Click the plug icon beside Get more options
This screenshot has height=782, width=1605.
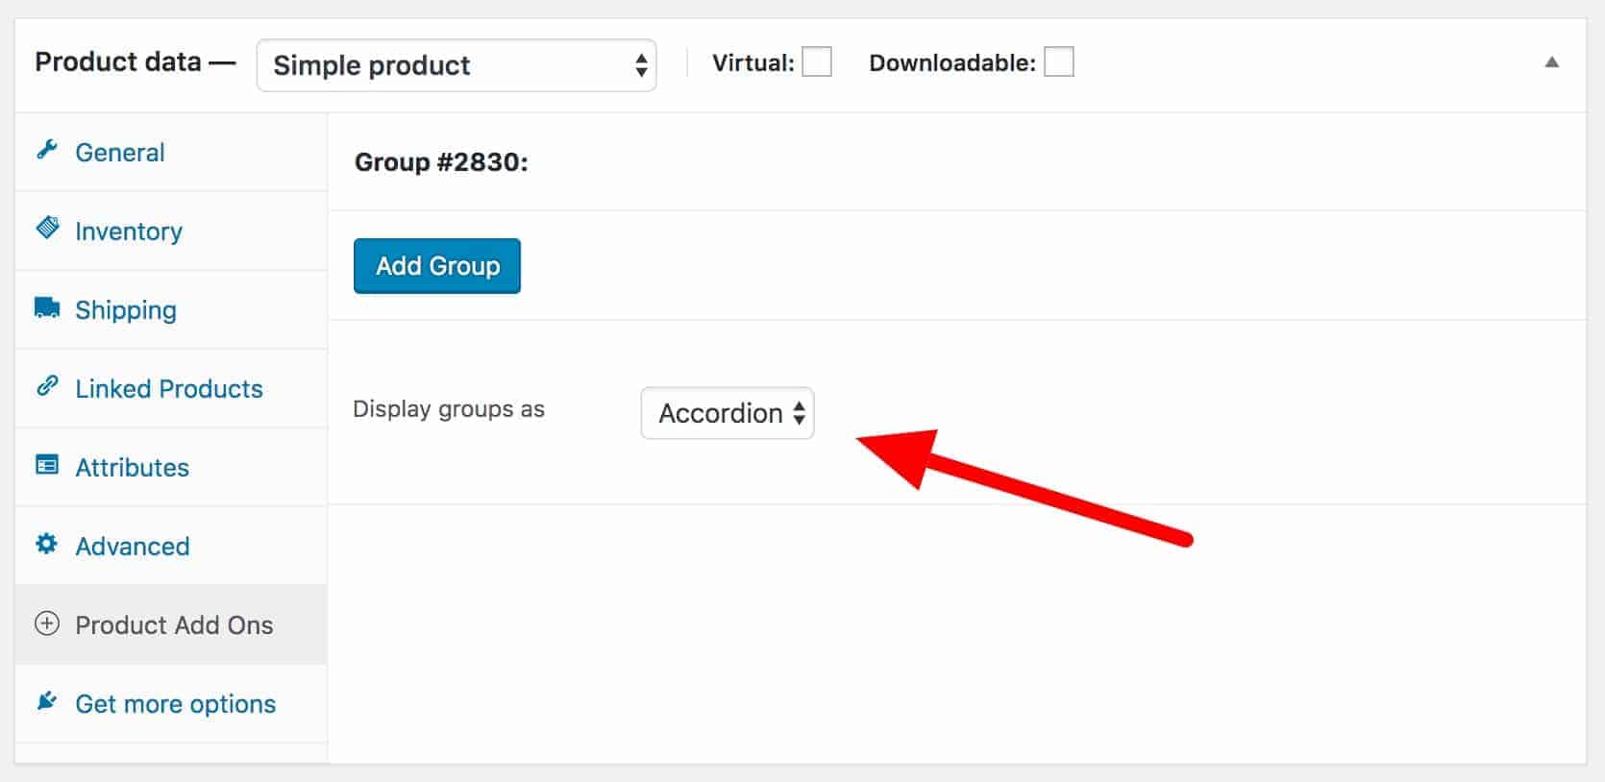point(46,701)
